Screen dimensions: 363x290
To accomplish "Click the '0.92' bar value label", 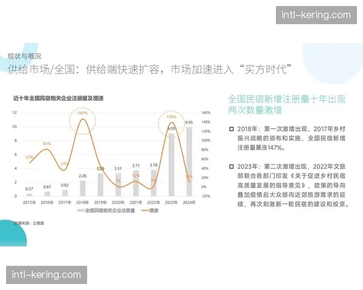I will tap(65, 185).
